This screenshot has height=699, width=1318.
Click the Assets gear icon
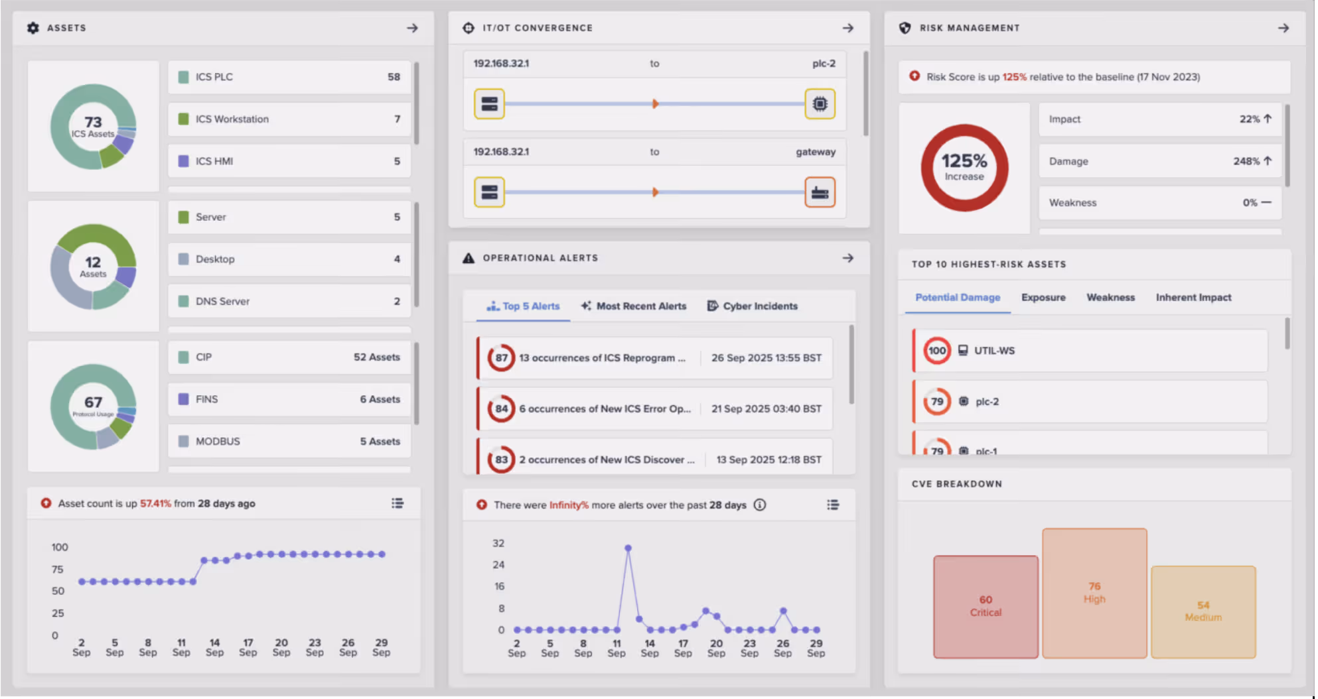[33, 28]
